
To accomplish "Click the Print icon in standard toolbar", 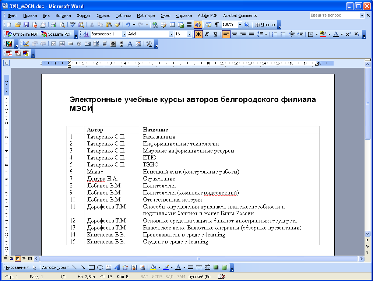I will (53, 25).
